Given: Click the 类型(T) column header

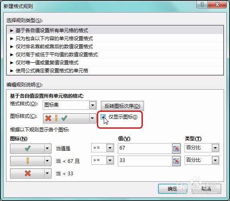Looking at the screenshot, I should pyautogui.click(x=193, y=139).
